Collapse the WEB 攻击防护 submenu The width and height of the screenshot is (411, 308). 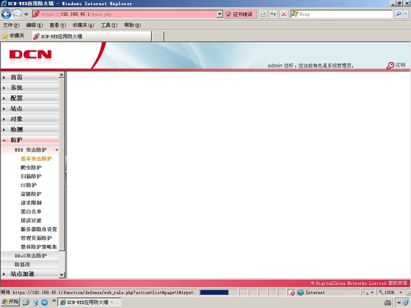pyautogui.click(x=30, y=150)
